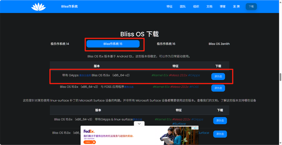Screen dimensions: 282x145
Task: Open the 团队 navigation item
Action: [x=183, y=7]
